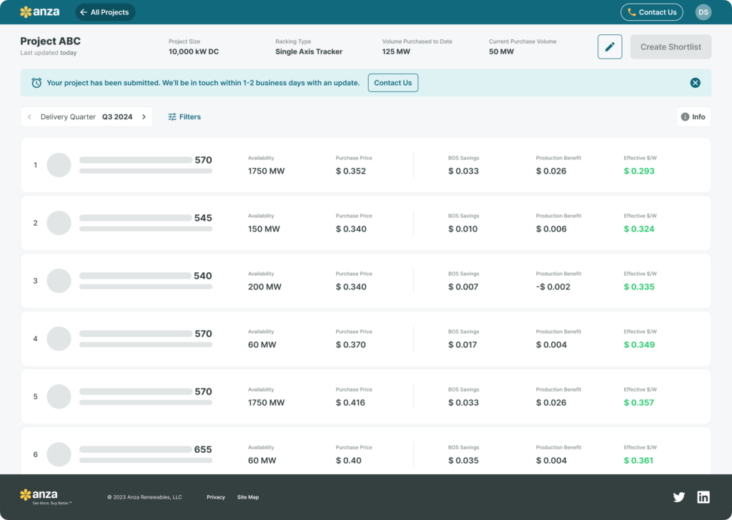Click Contact Us in top header
Image resolution: width=732 pixels, height=520 pixels.
[x=651, y=12]
